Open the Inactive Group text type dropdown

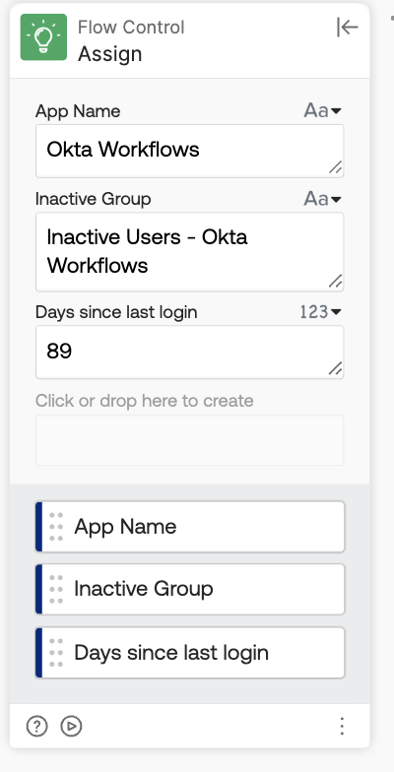pos(323,199)
